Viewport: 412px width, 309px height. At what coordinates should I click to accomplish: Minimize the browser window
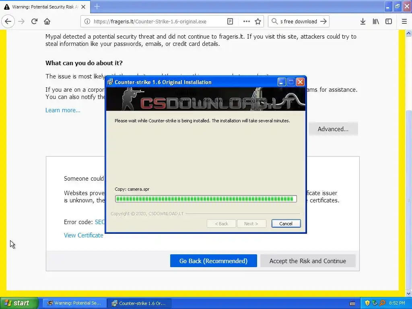pos(388,6)
